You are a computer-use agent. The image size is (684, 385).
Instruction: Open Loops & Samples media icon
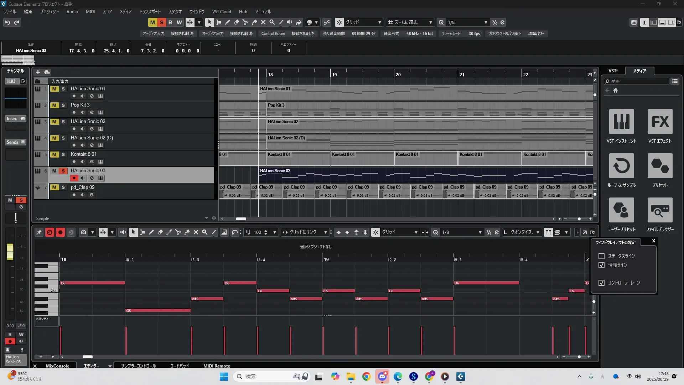pyautogui.click(x=621, y=166)
